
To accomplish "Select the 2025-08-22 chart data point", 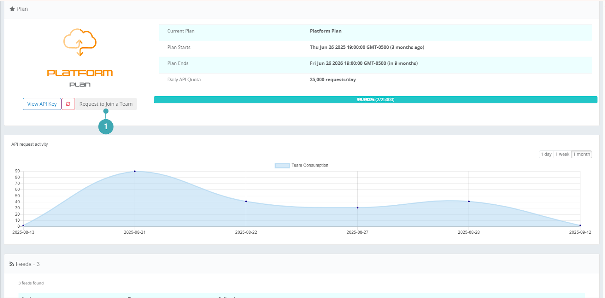I will click(246, 201).
